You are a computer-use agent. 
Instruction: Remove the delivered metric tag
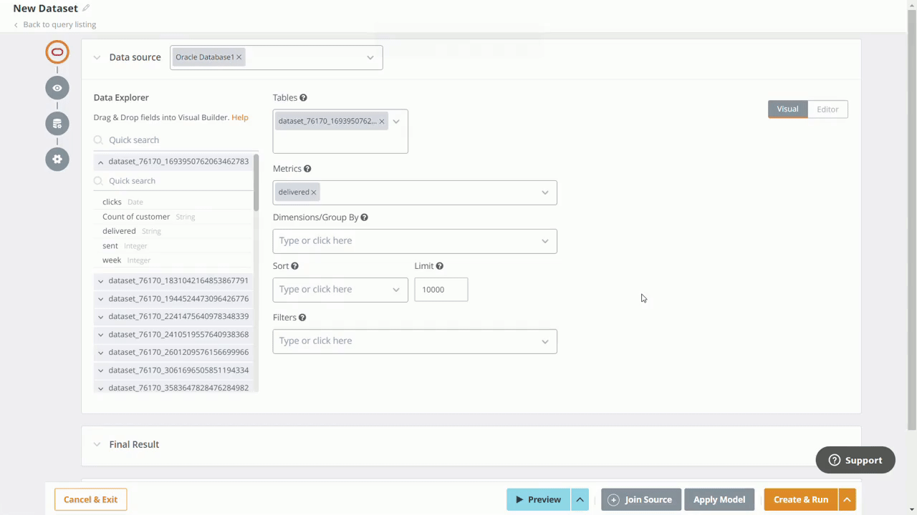click(x=314, y=192)
